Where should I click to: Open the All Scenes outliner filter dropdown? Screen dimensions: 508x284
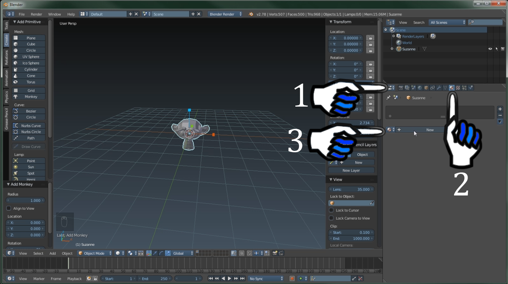[447, 22]
